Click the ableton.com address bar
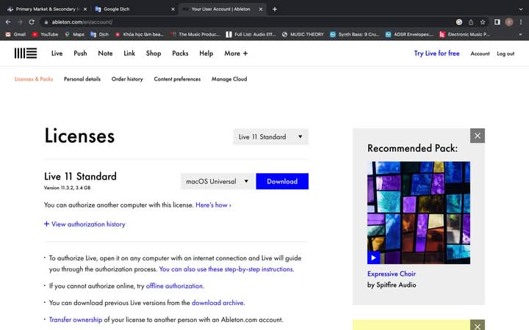Screen dimensions: 529x330 pos(250,22)
